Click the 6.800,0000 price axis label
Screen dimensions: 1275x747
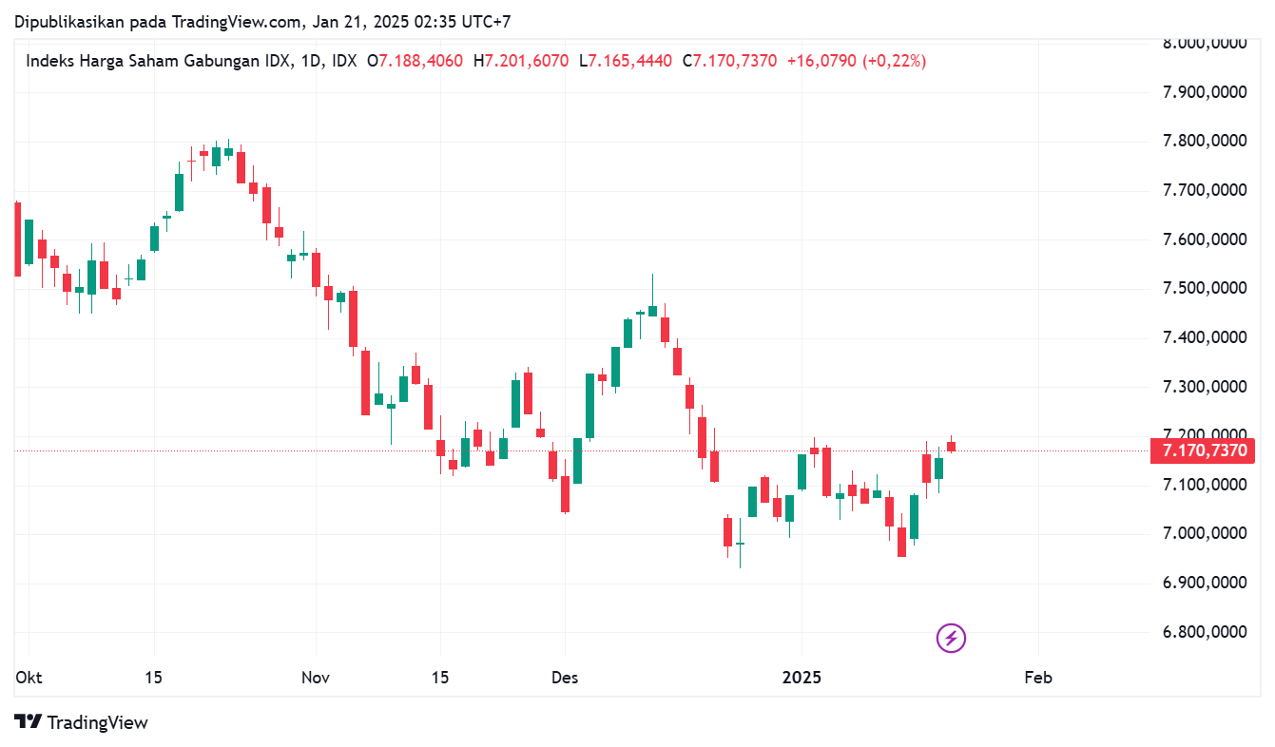pos(1205,632)
